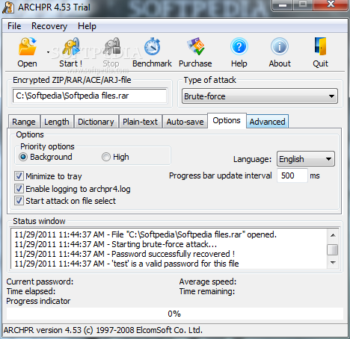This screenshot has width=350, height=339.
Task: Switch to the Dictionary tab
Action: [x=96, y=122]
